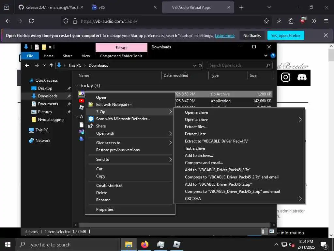Expand the Send to submenu
The width and height of the screenshot is (334, 251).
tap(130, 159)
